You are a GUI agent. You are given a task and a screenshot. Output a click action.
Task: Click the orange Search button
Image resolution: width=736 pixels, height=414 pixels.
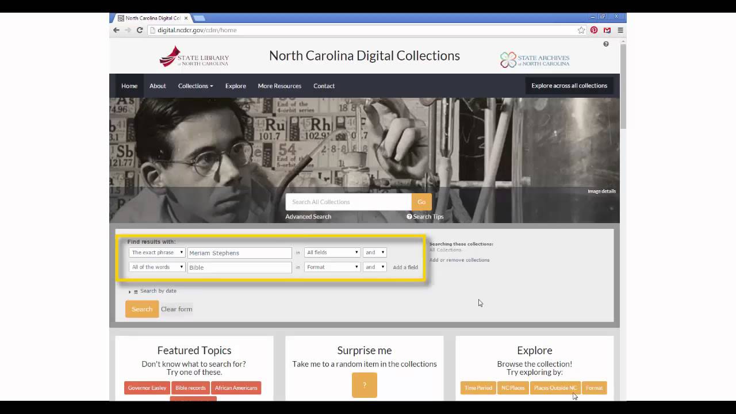[x=142, y=309]
